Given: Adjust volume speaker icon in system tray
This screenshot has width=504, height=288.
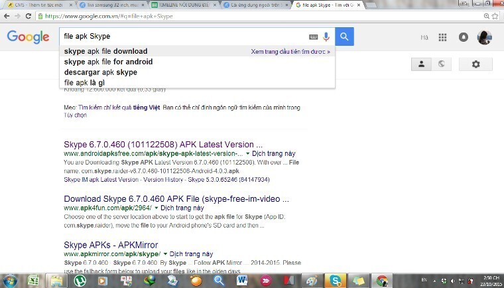Looking at the screenshot, I should point(452,281).
